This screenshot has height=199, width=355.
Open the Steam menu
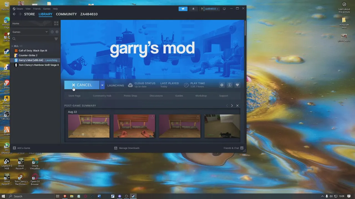[x=19, y=9]
